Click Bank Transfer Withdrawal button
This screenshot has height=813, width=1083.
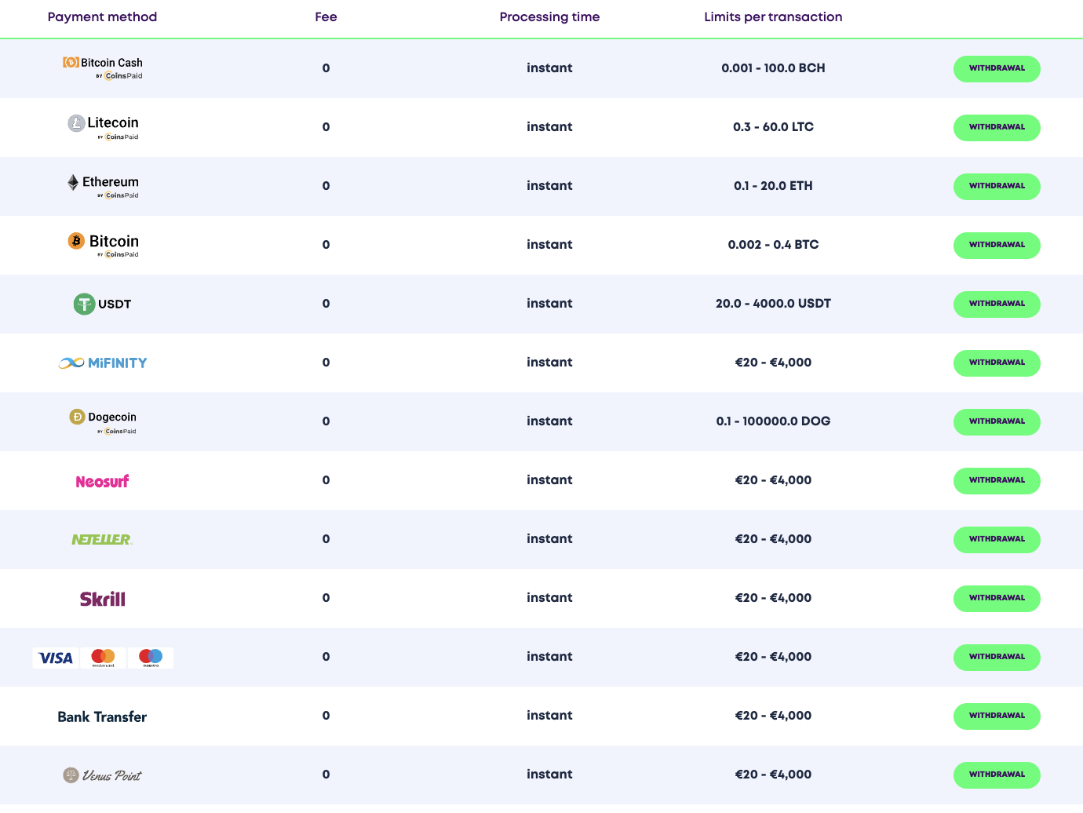(997, 716)
